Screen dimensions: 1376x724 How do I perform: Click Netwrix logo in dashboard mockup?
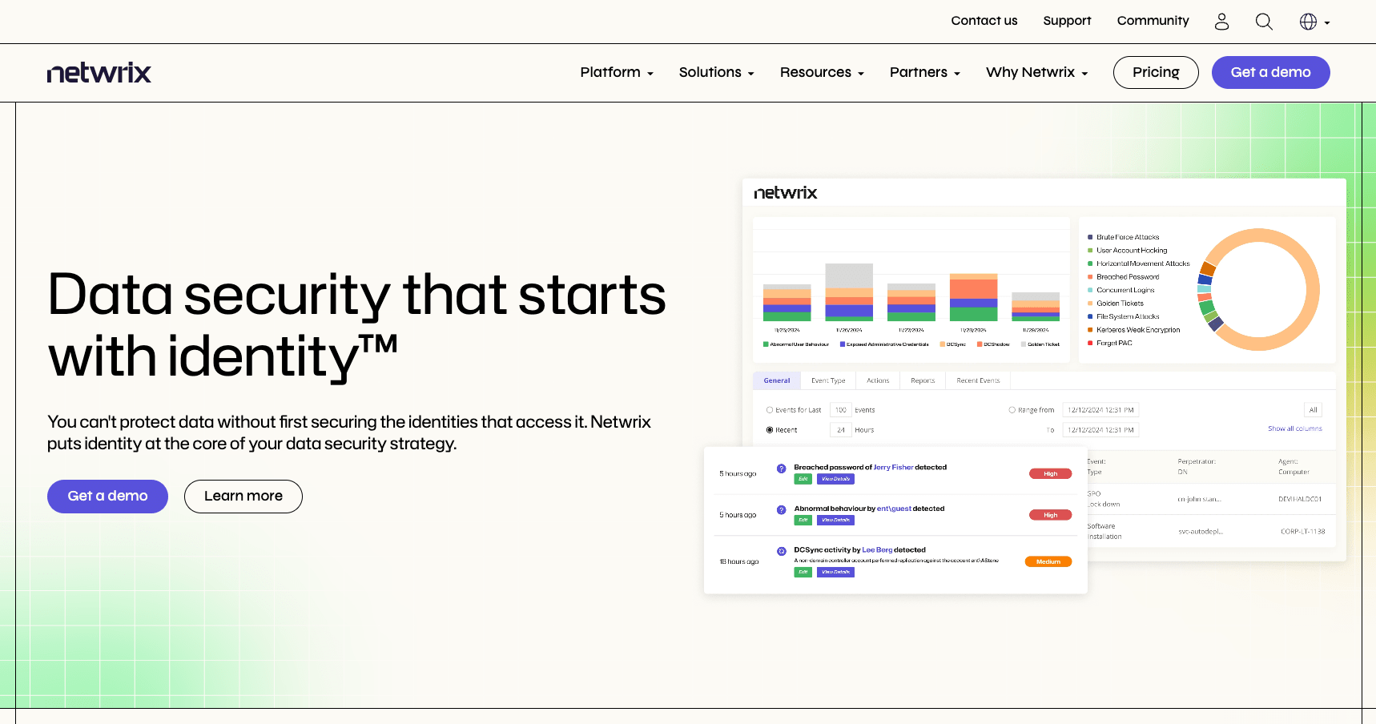click(786, 193)
